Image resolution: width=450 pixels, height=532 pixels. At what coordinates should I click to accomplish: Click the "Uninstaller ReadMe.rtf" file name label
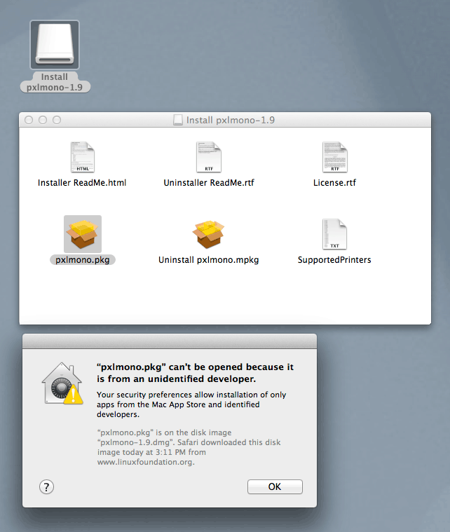(209, 183)
